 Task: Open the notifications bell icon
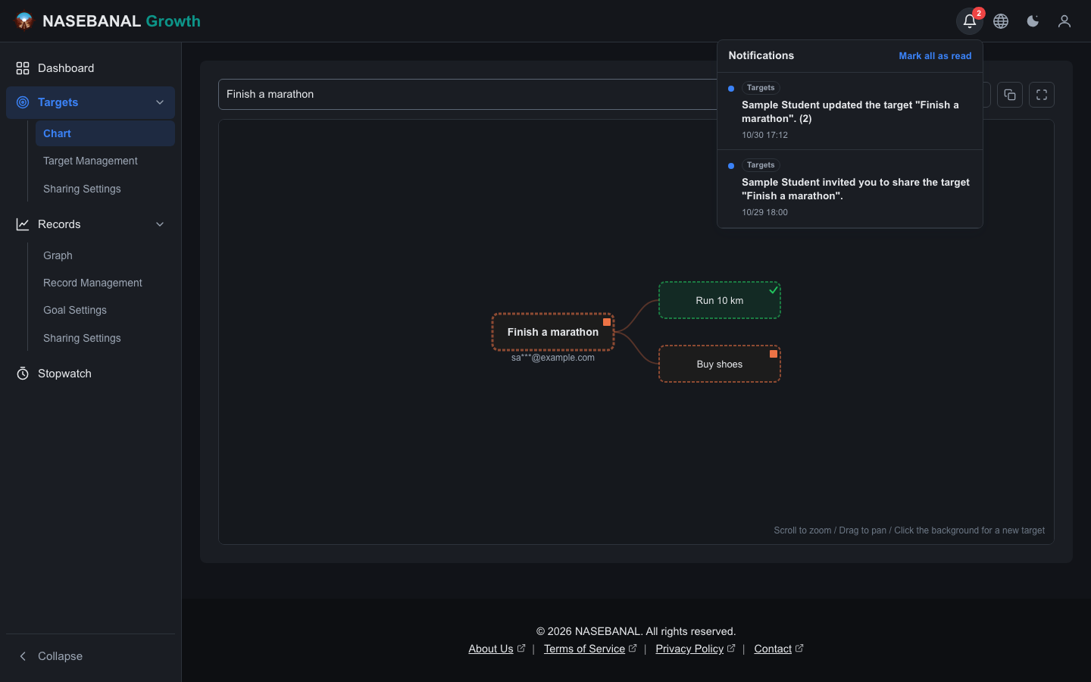(x=970, y=21)
